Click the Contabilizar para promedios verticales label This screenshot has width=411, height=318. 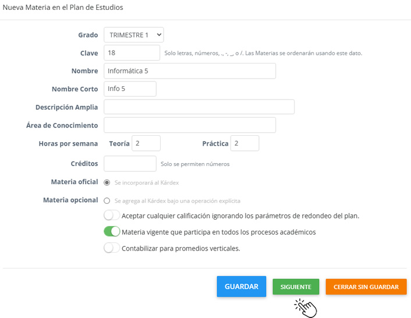[x=180, y=248]
